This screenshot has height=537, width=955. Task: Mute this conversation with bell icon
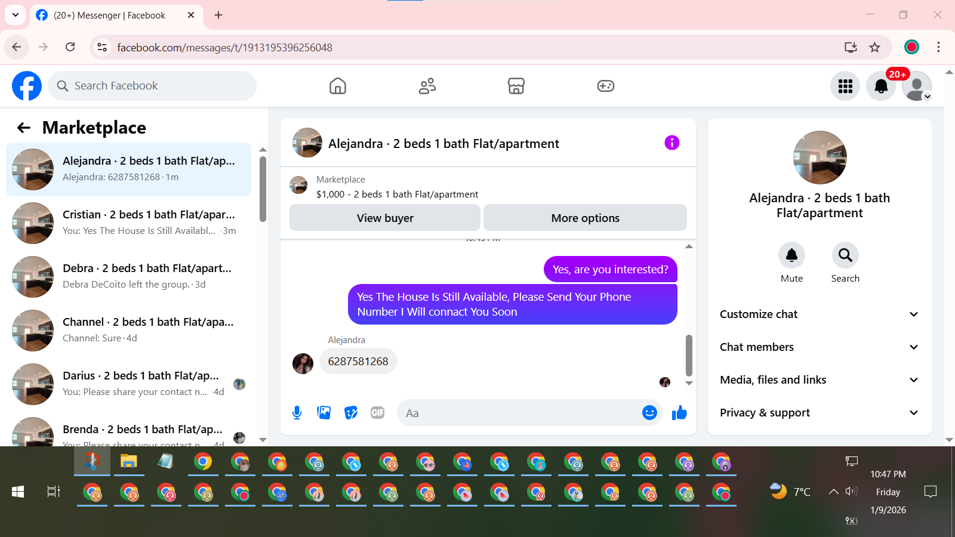(x=791, y=255)
